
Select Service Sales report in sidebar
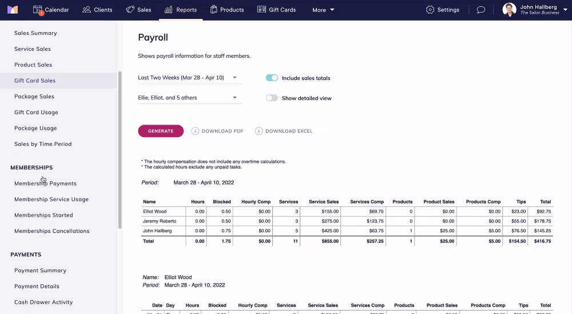[33, 49]
